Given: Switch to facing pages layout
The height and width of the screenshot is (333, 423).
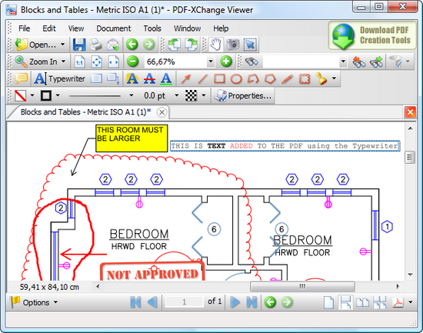Looking at the screenshot, I should 362,302.
